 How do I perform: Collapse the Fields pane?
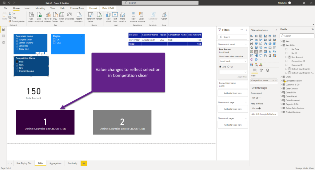click(313, 29)
